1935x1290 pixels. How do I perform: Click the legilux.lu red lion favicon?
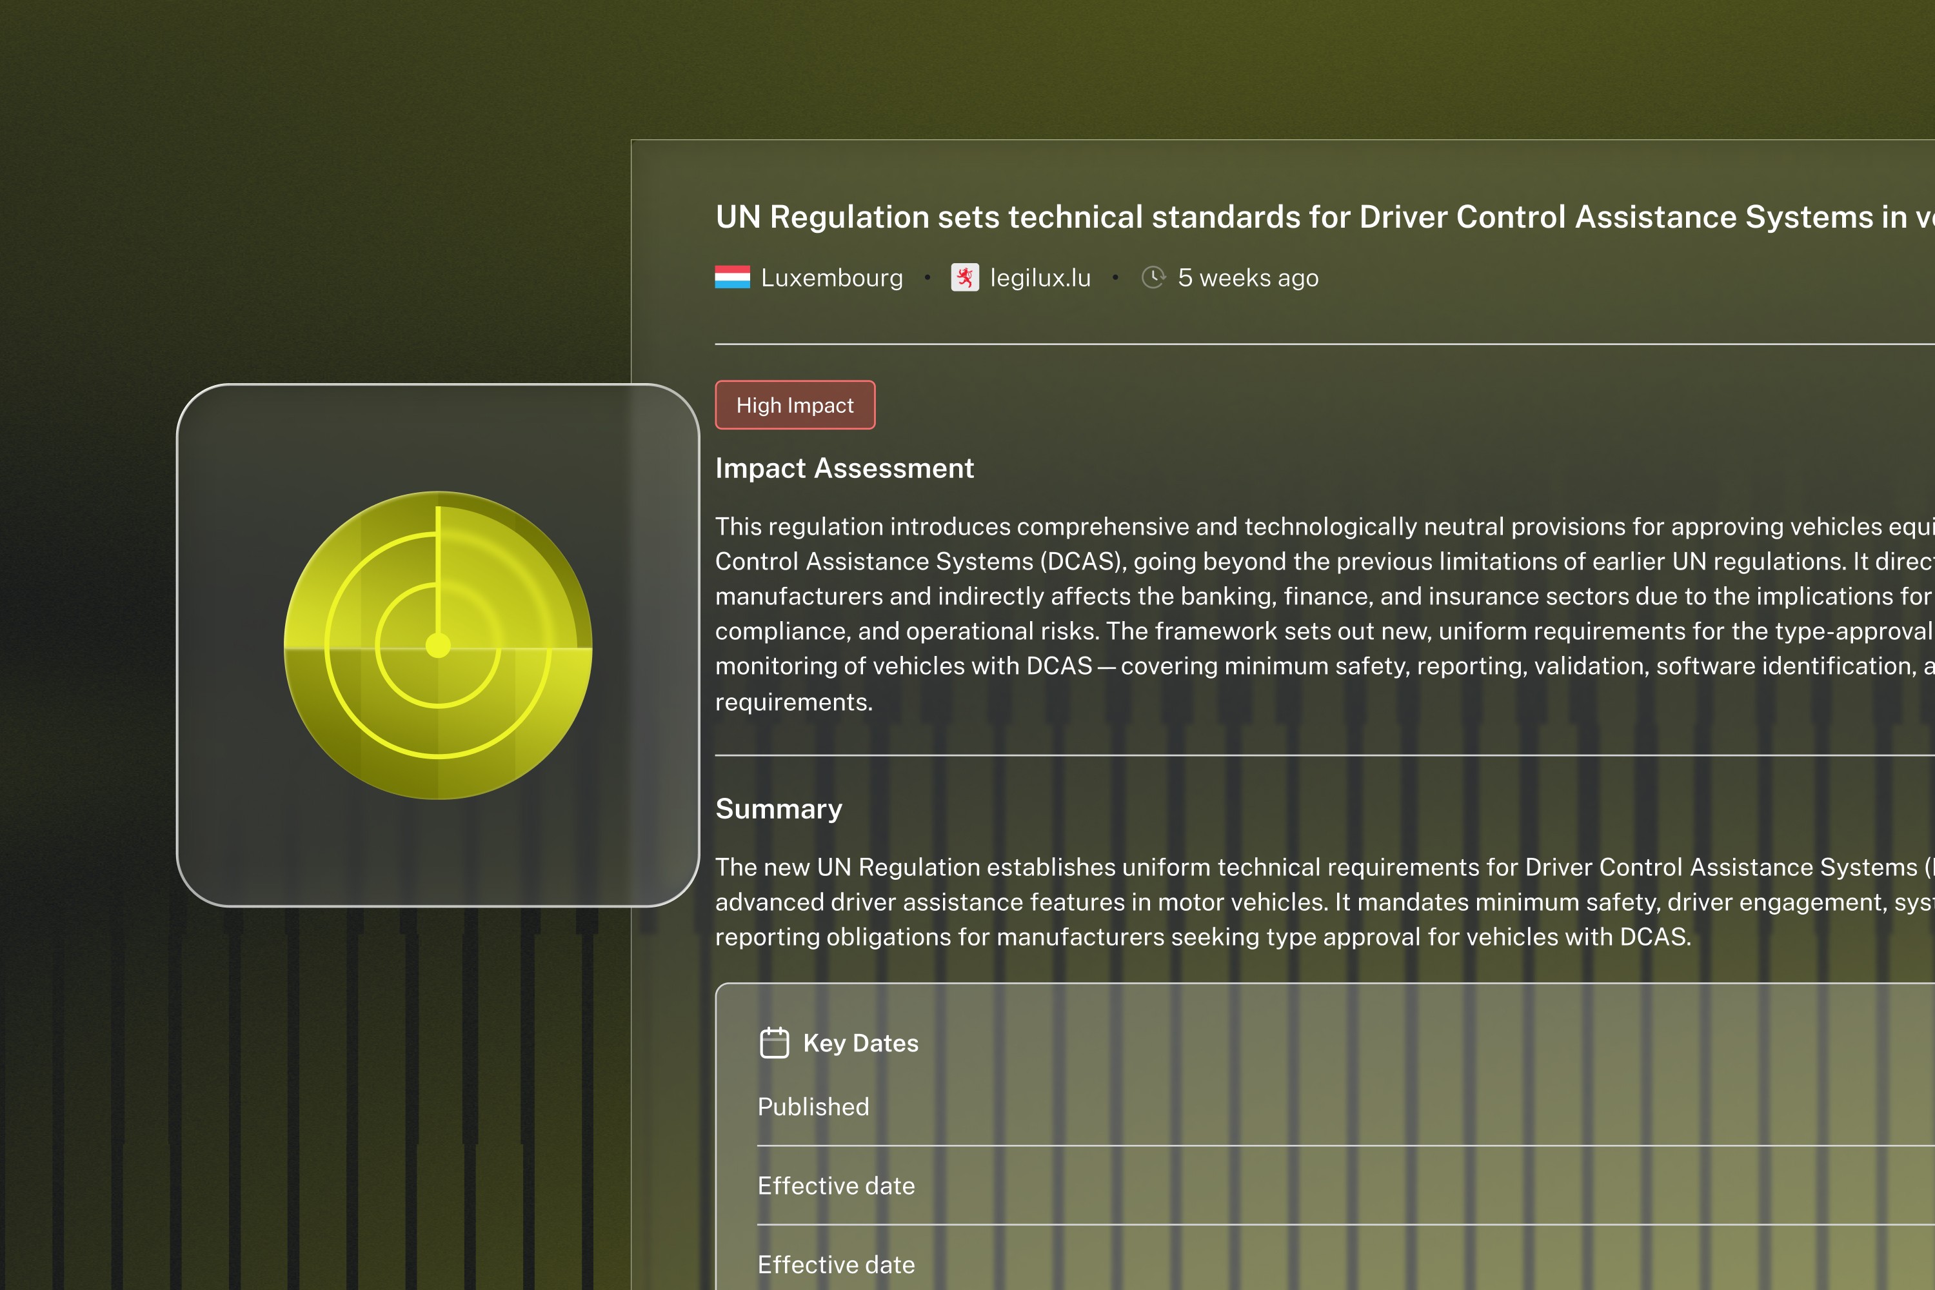964,277
